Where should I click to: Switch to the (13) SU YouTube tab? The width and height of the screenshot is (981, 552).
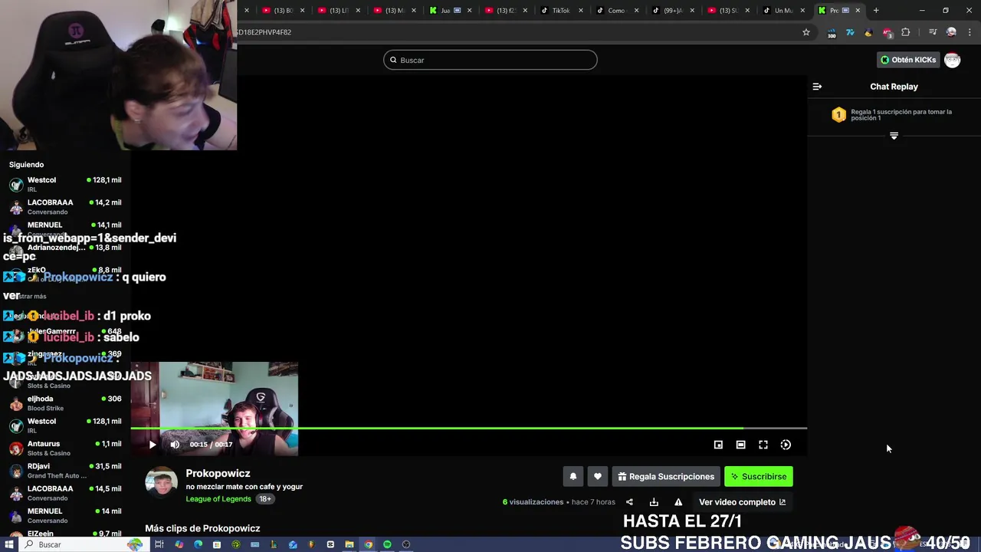point(728,10)
